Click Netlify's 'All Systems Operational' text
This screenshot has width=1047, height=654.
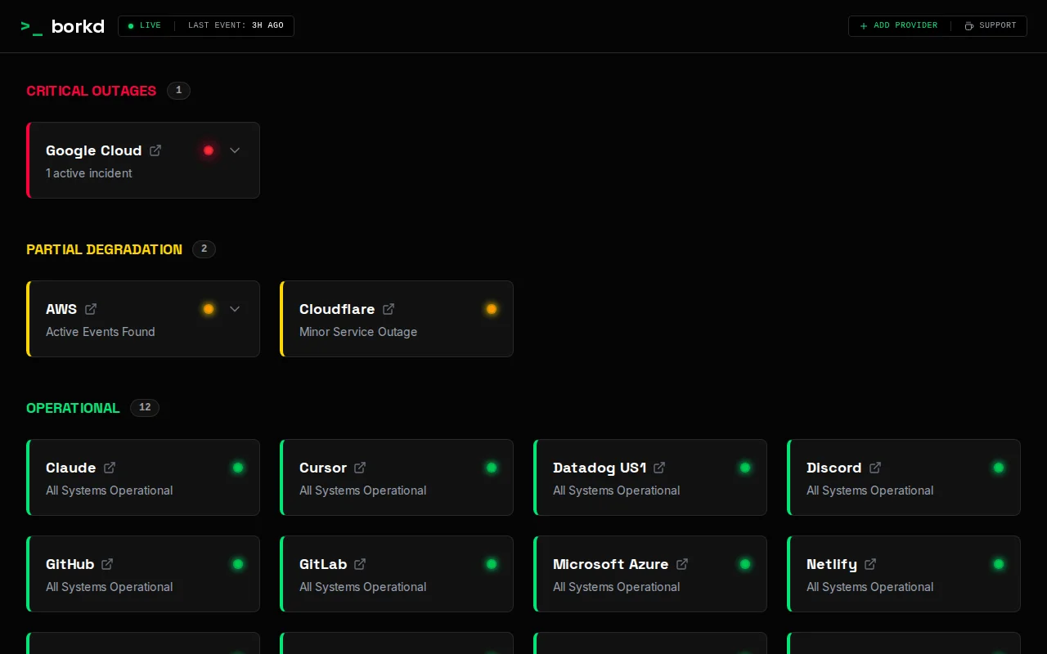[x=870, y=587]
